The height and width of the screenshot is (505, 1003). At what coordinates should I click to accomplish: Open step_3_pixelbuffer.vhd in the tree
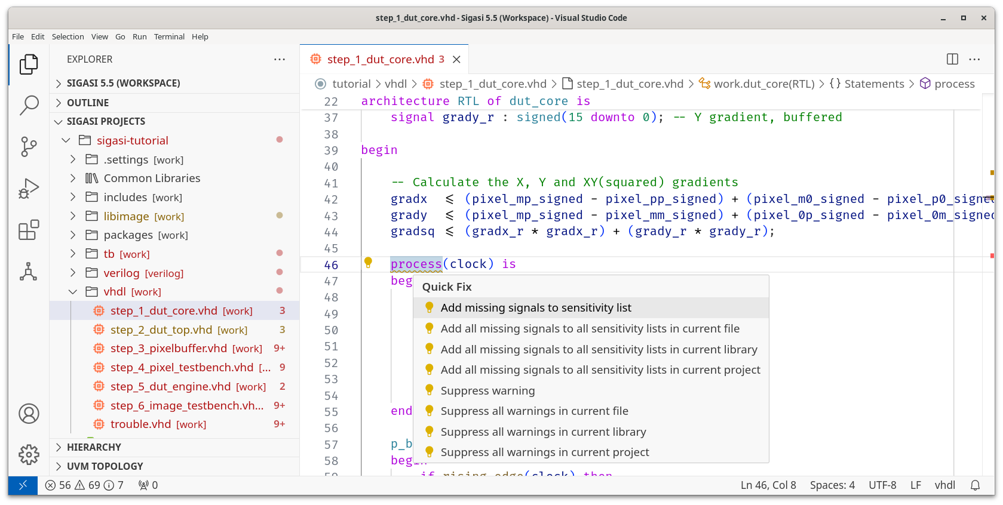click(174, 349)
